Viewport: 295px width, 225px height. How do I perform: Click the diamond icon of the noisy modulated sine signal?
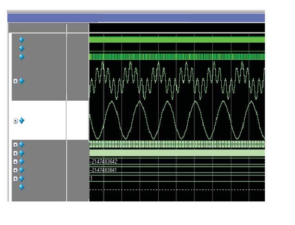(x=22, y=81)
